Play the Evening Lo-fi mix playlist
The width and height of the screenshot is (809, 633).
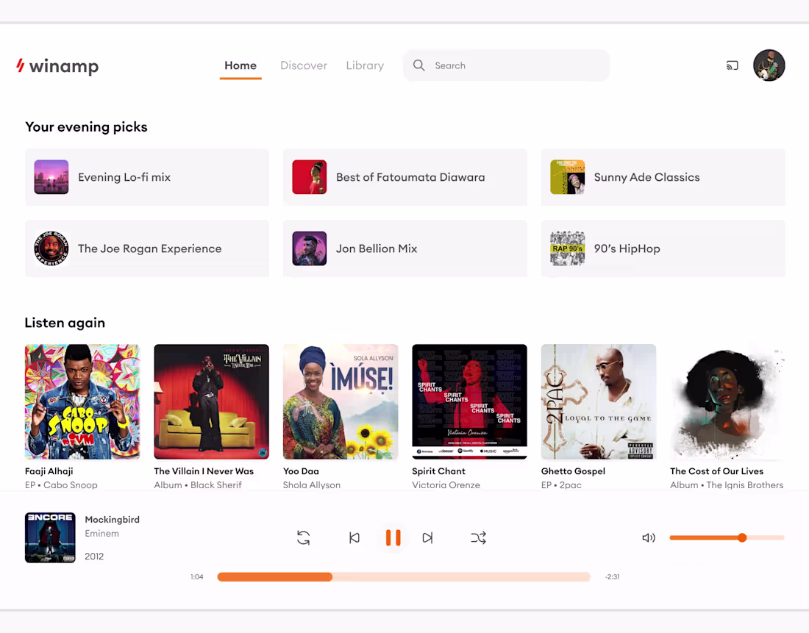click(x=146, y=177)
